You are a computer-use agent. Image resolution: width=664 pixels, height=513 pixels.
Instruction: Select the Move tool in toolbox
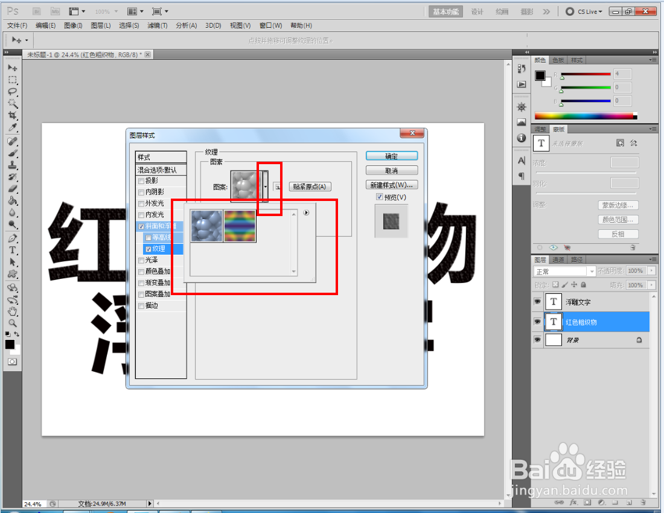point(12,68)
